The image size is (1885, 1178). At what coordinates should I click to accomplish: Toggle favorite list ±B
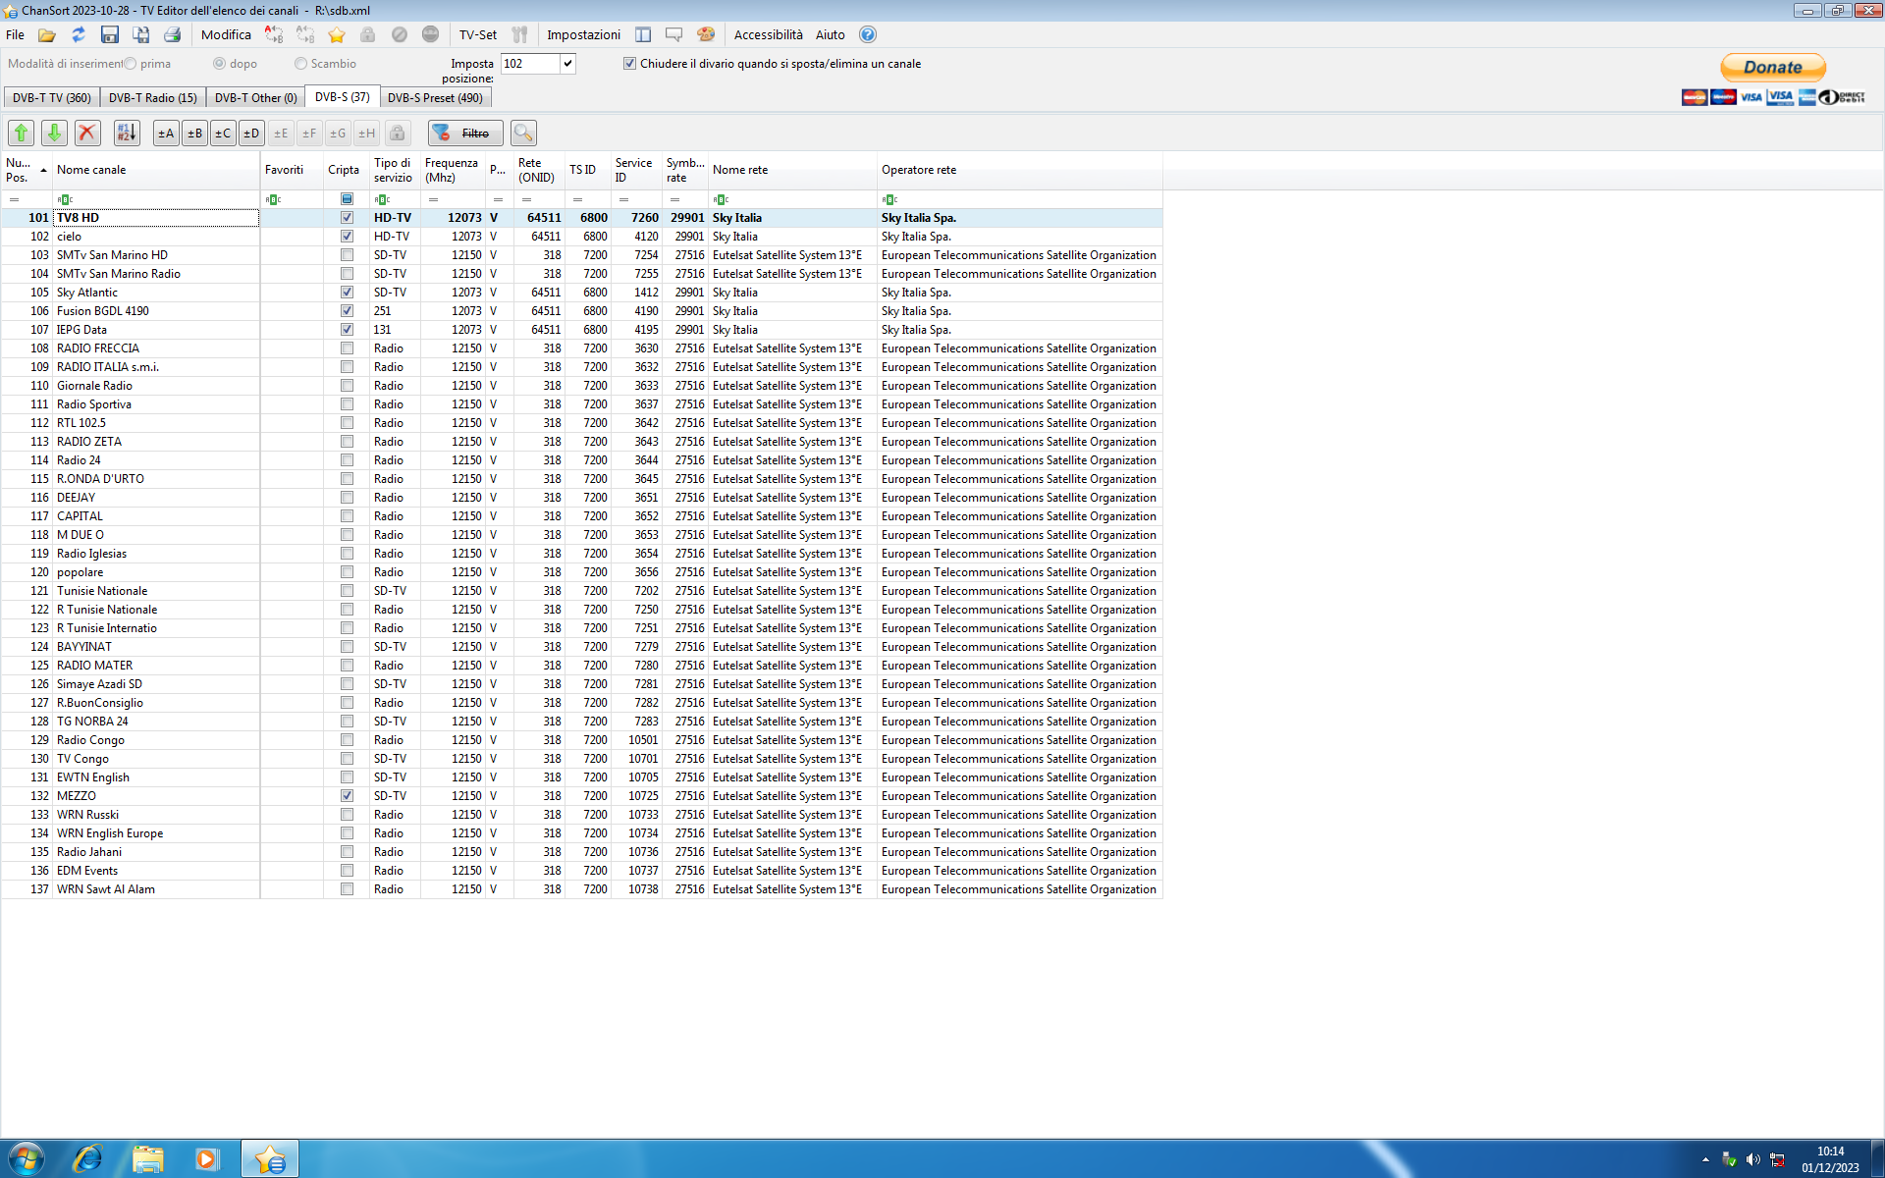pyautogui.click(x=194, y=133)
